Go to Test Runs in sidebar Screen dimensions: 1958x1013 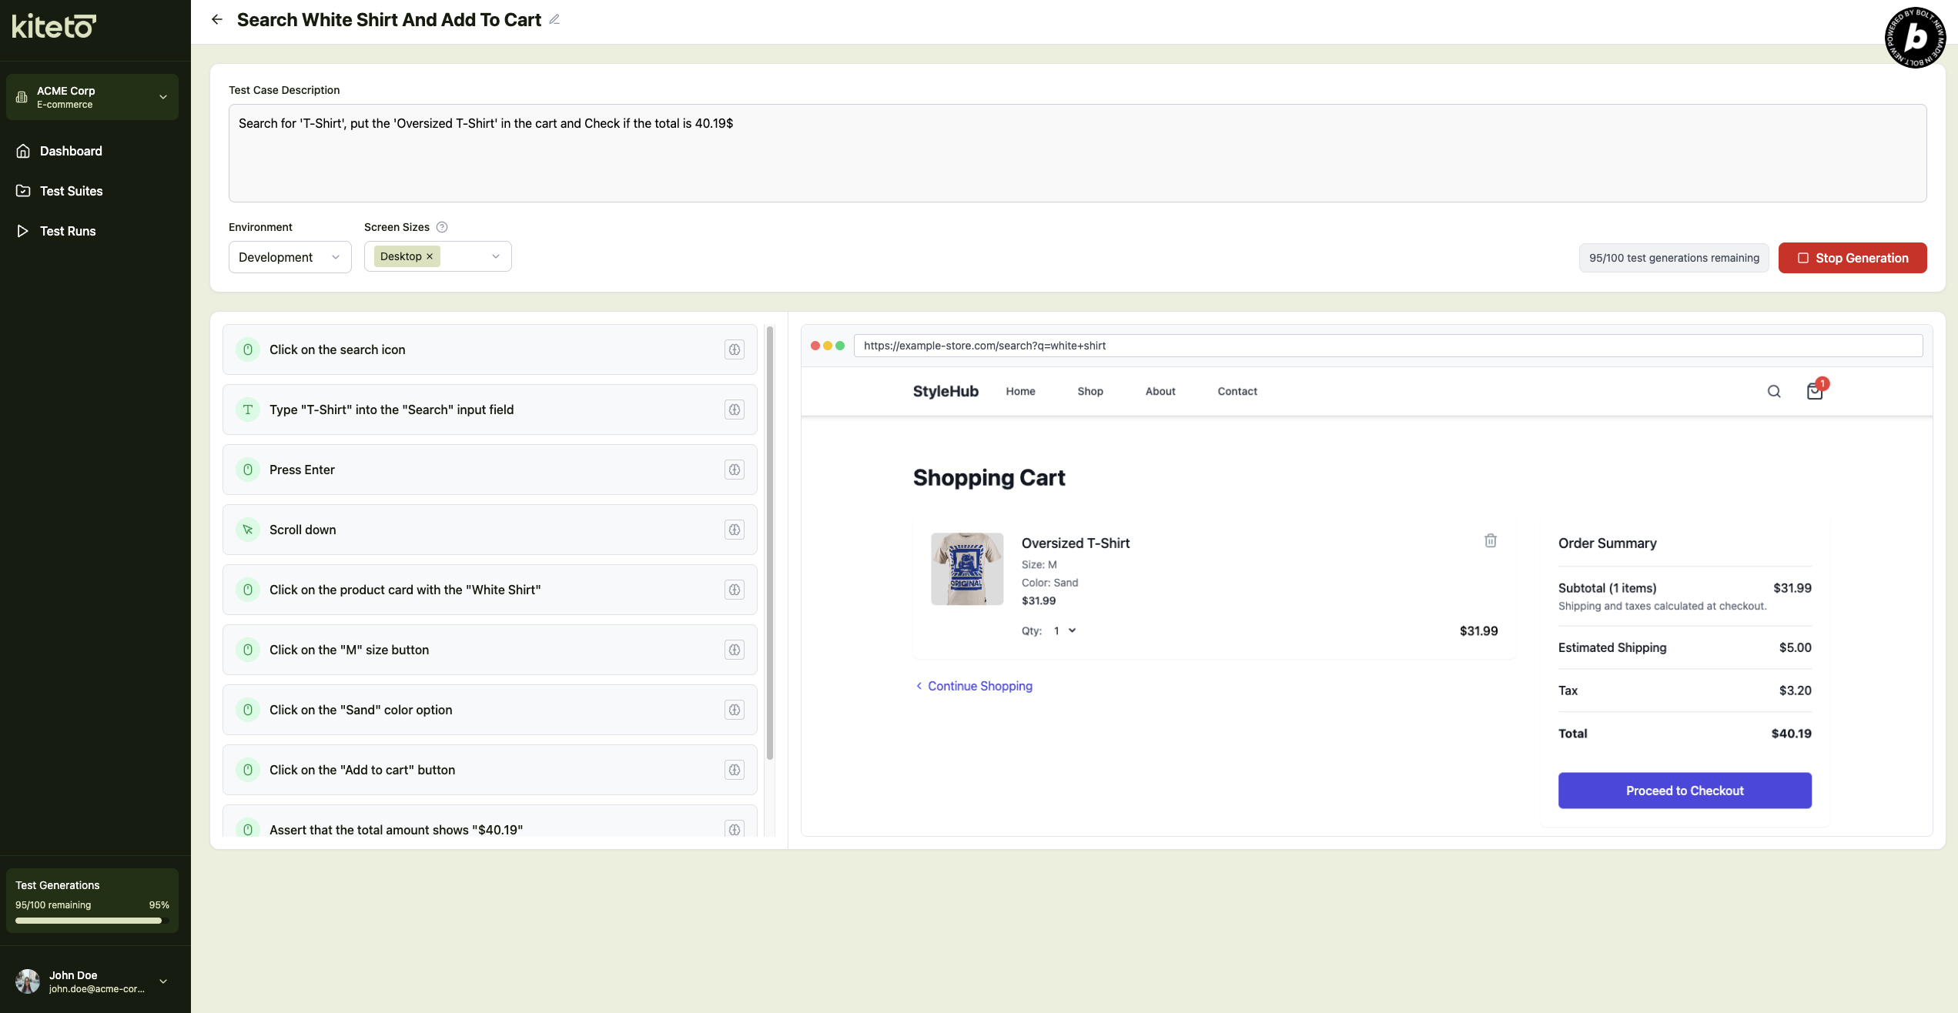click(x=68, y=231)
